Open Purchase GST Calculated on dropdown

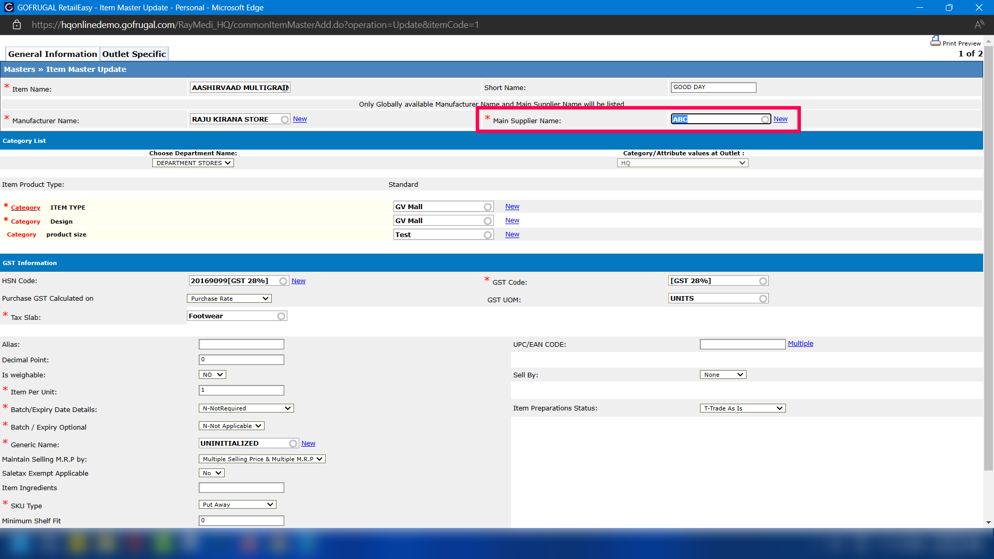(229, 299)
